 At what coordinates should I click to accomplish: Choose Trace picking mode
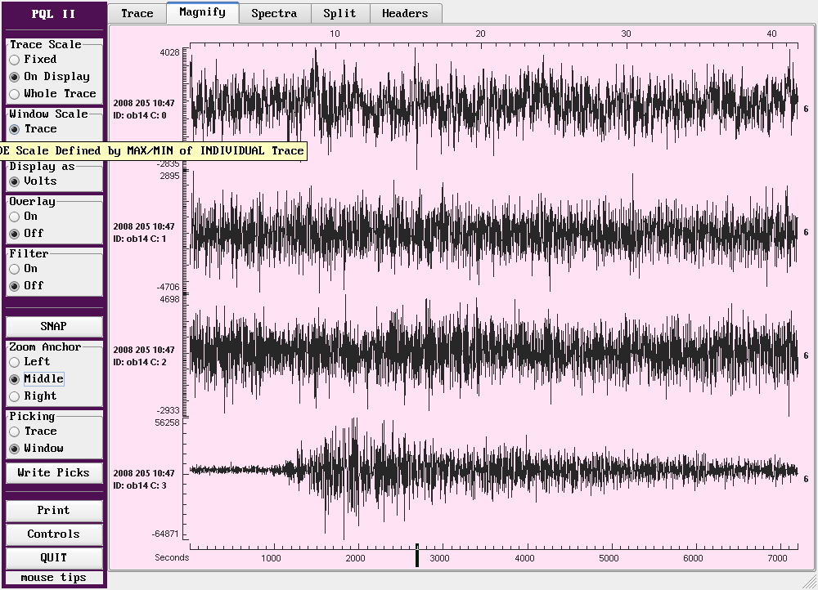pos(15,431)
